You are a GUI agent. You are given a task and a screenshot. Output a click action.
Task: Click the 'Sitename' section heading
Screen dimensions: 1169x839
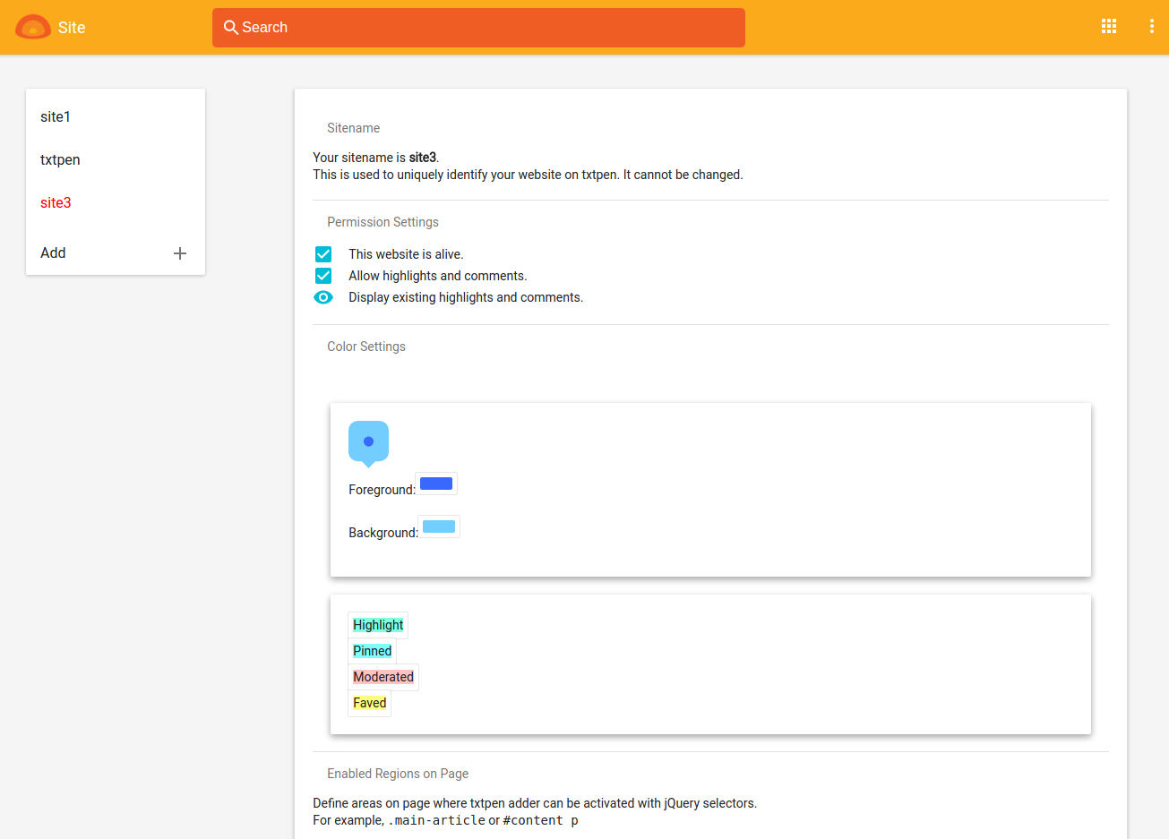pos(353,128)
